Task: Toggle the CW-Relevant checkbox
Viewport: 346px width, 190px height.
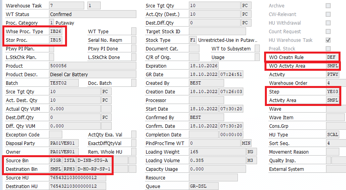Action: [x=328, y=14]
